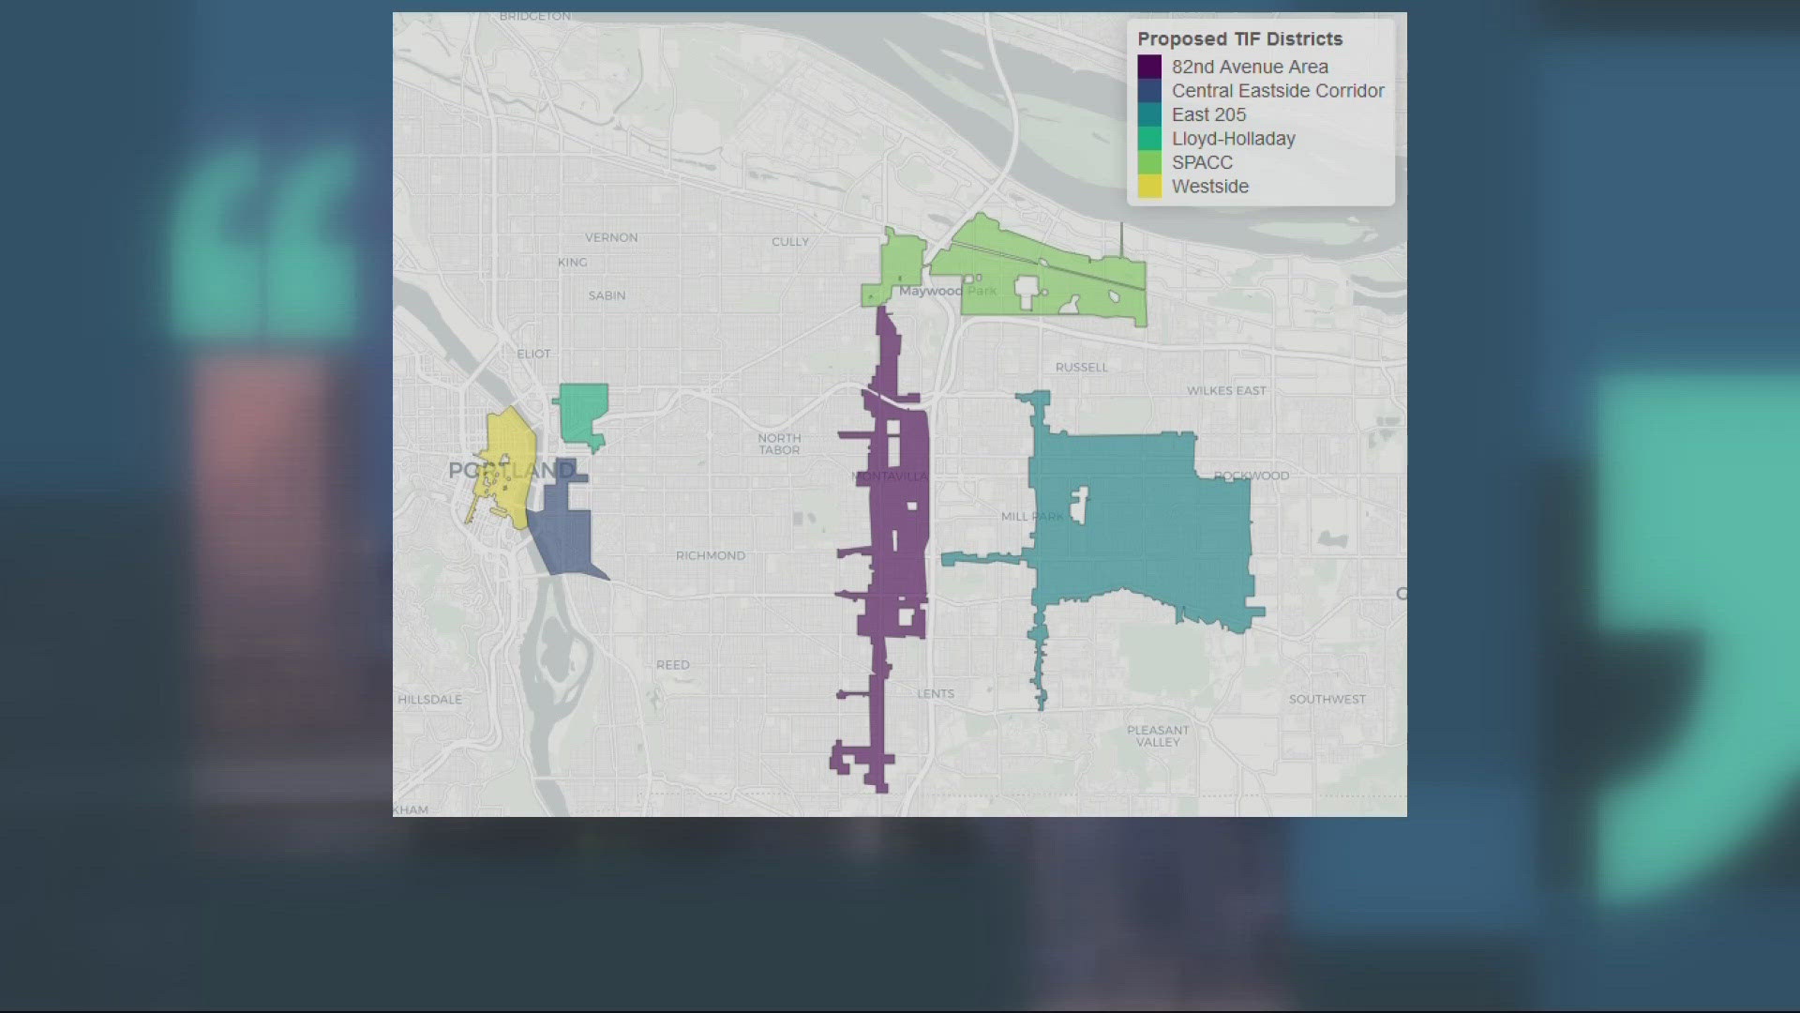The height and width of the screenshot is (1013, 1800).
Task: Click the CULLY neighborhood label
Action: point(789,242)
